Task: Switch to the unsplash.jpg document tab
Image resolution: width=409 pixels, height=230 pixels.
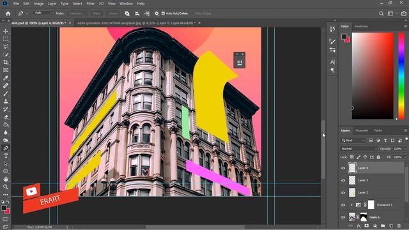Action: click(136, 23)
